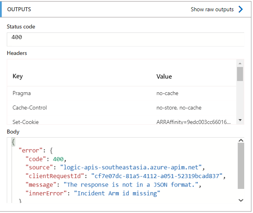Click the Headers table scroll-up arrow
Screen dimensions: 253x213
240,63
